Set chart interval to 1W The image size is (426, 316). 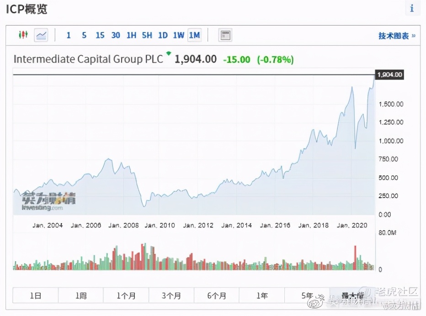(x=178, y=35)
